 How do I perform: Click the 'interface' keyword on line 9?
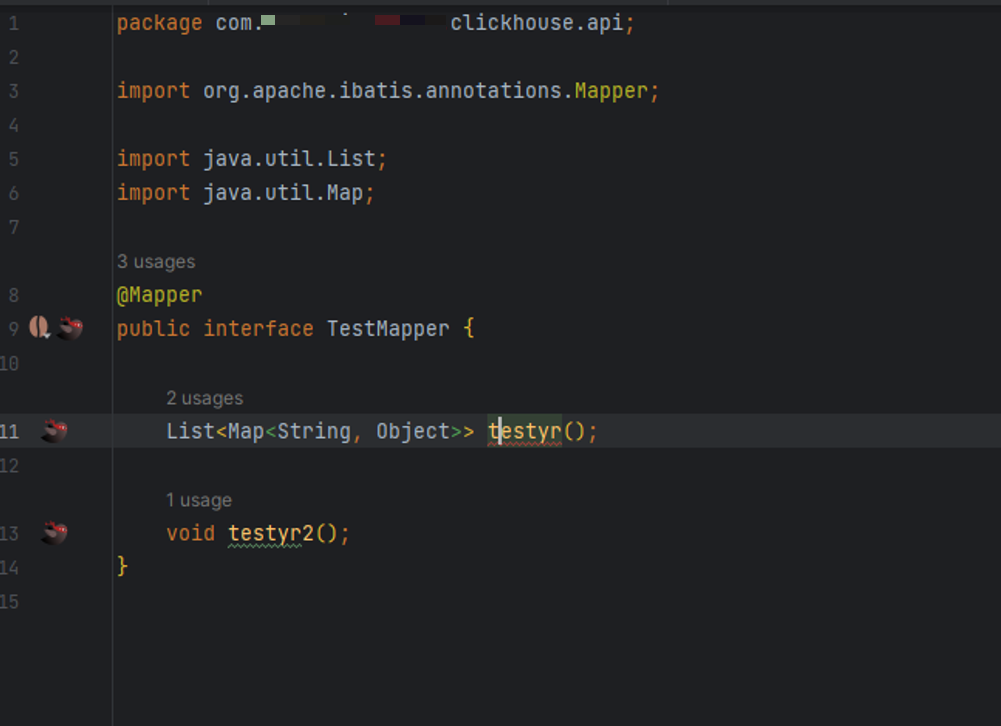click(x=258, y=329)
